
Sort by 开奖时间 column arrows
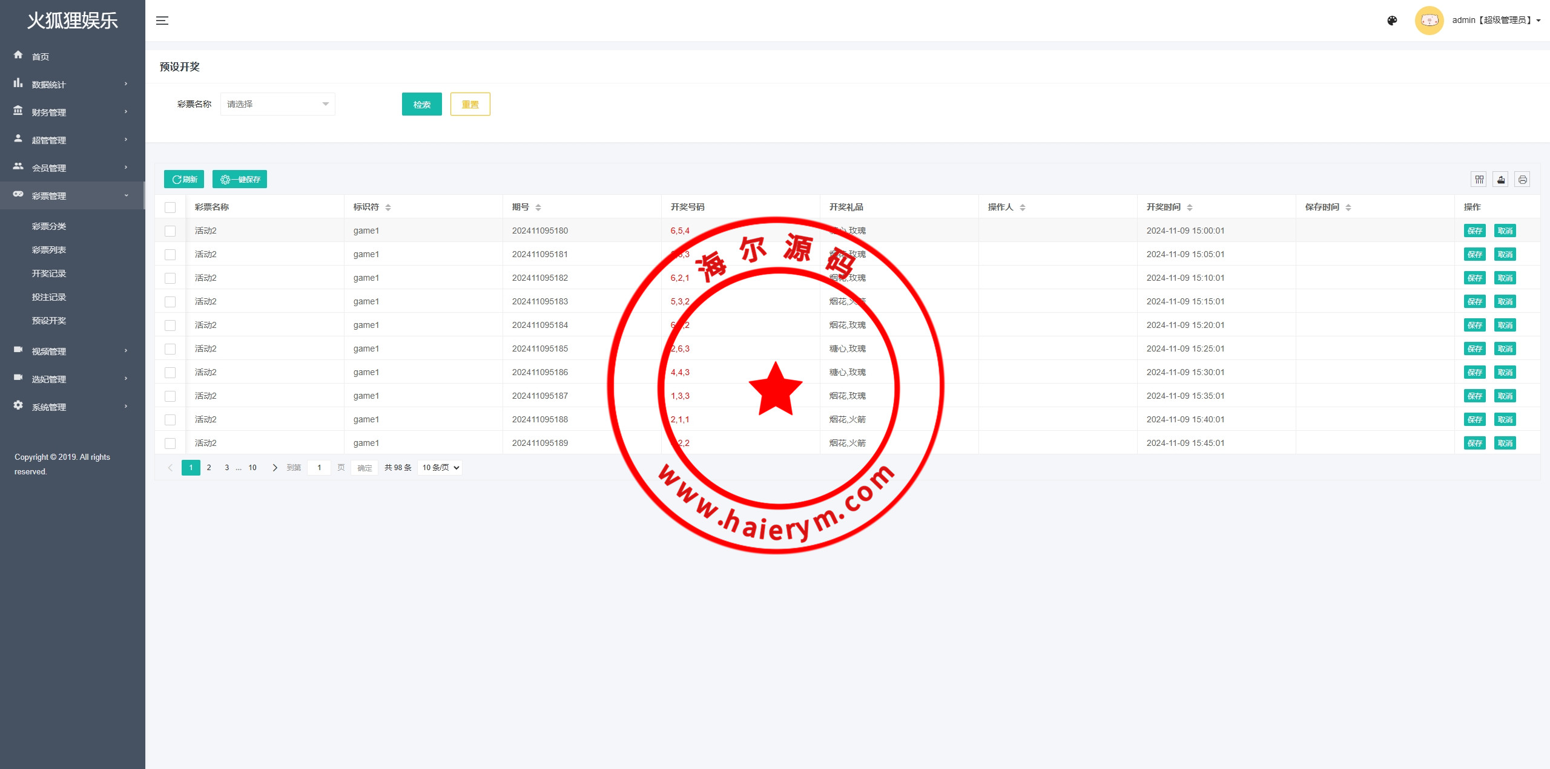pyautogui.click(x=1190, y=208)
